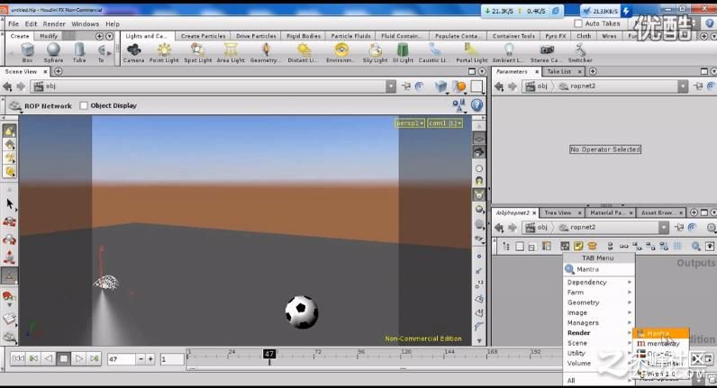Click the magnifier icon in network toolbar
717x388 pixels.
[695, 247]
